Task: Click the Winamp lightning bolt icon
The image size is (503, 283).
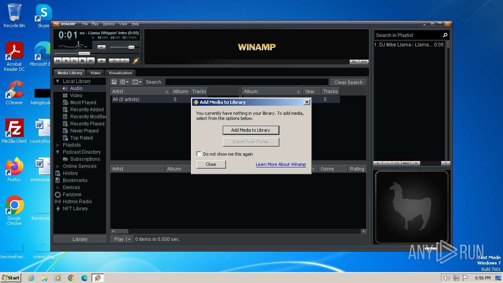Action: pyautogui.click(x=136, y=61)
